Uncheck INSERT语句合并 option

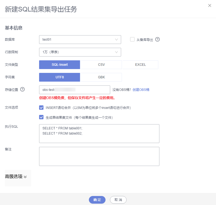coord(42,108)
